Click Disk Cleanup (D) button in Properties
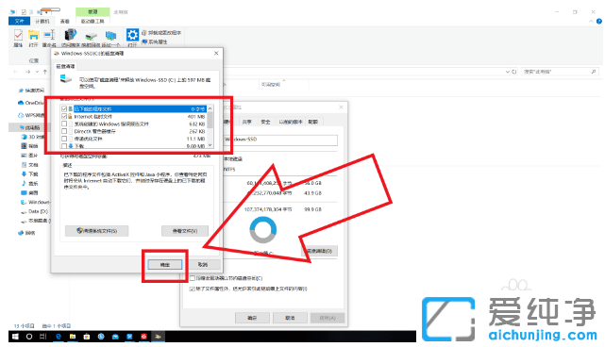This screenshot has width=605, height=347. (x=319, y=251)
